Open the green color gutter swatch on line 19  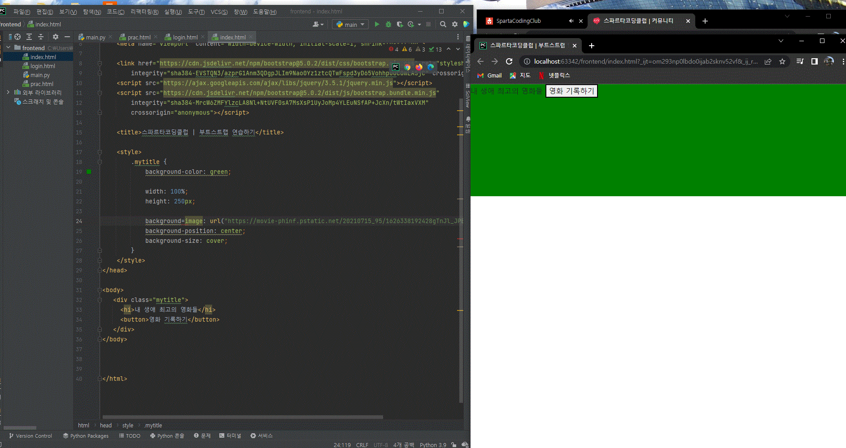coord(89,172)
